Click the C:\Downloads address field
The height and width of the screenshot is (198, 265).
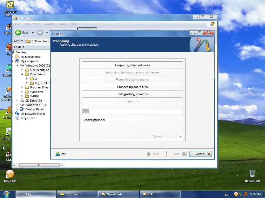tap(38, 41)
